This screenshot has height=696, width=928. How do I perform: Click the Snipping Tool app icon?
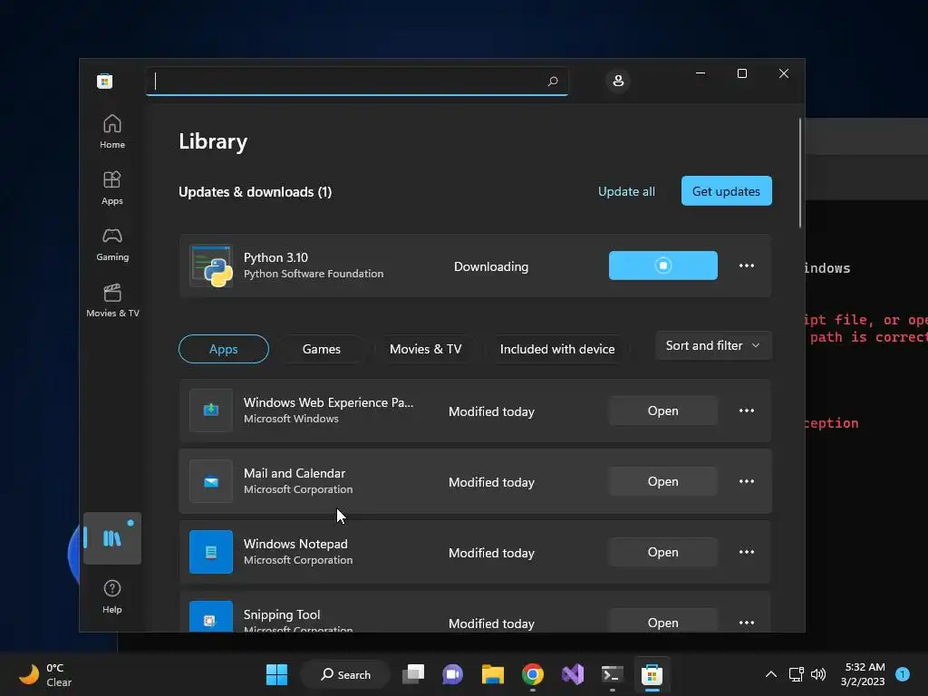coord(211,616)
